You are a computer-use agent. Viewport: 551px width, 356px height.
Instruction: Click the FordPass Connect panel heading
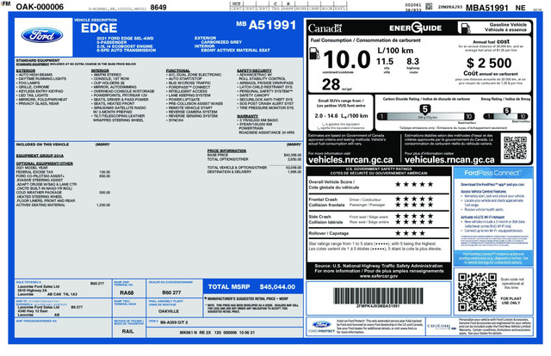493,173
